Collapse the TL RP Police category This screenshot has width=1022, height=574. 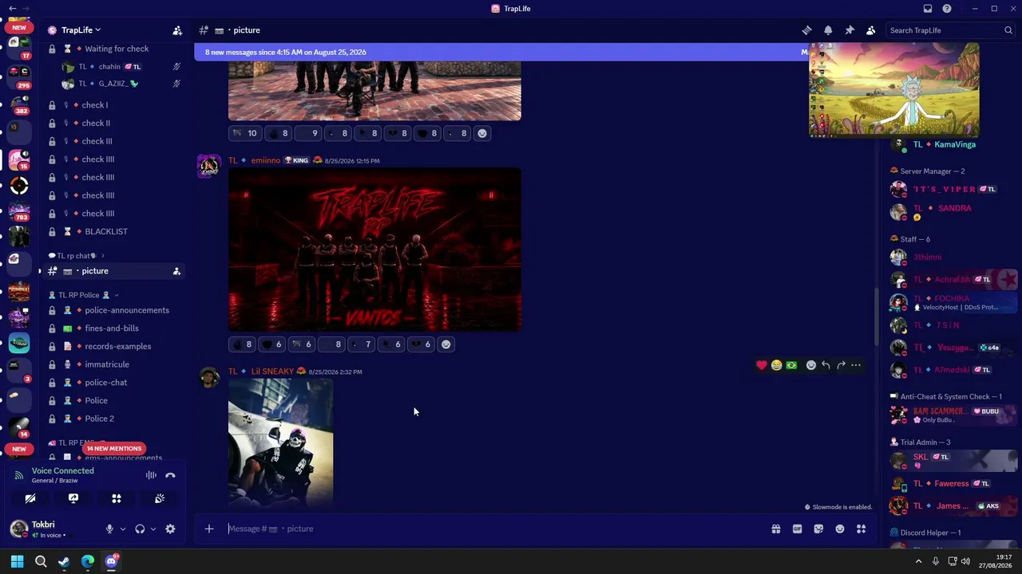pyautogui.click(x=84, y=295)
